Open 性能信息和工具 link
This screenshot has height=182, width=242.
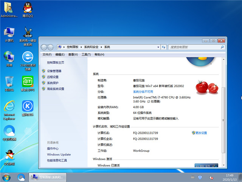click(57, 160)
